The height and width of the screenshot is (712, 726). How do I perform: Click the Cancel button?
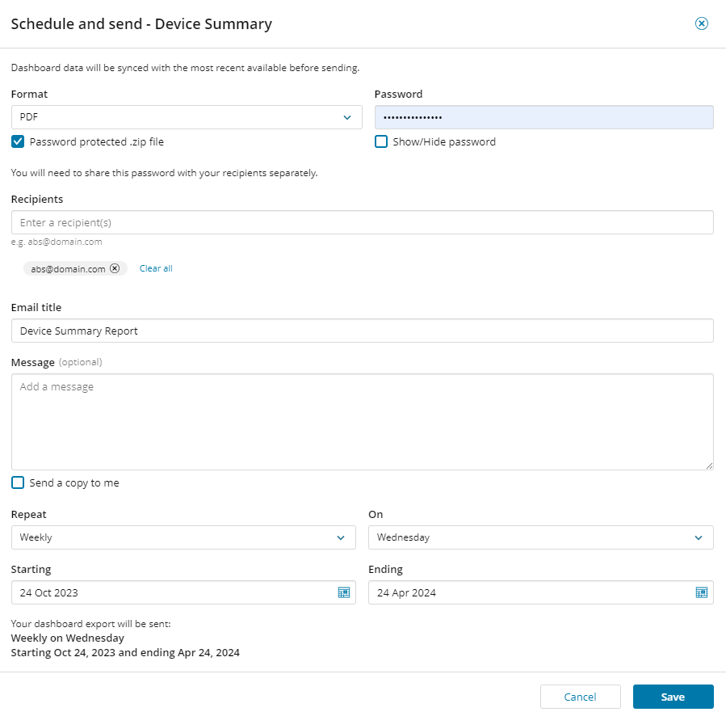click(580, 697)
